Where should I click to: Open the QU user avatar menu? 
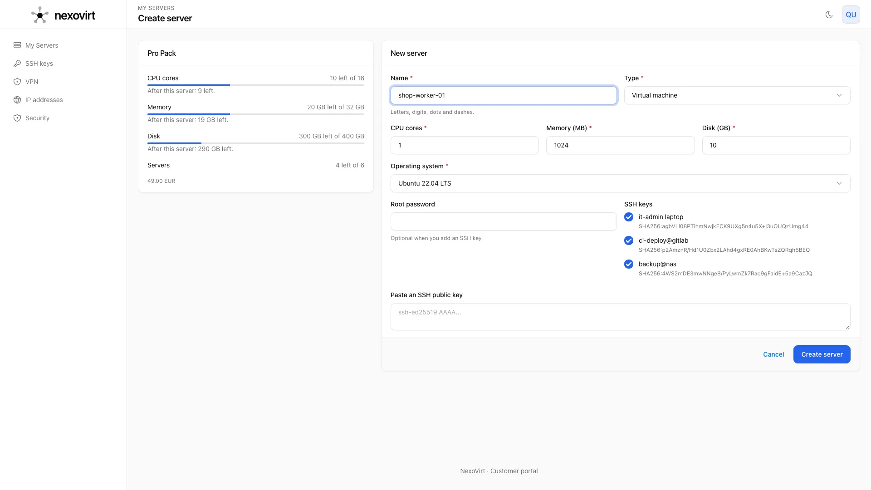click(851, 15)
